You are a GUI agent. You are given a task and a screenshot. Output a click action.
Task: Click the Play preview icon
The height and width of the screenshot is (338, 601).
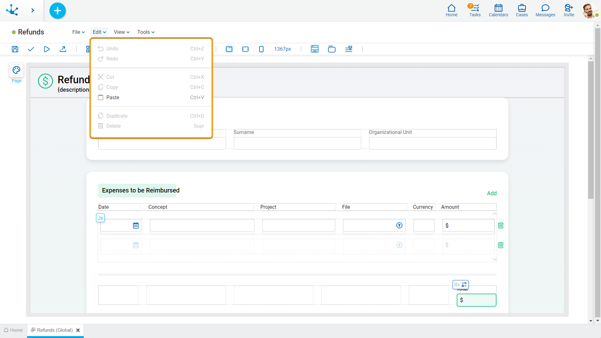click(47, 49)
